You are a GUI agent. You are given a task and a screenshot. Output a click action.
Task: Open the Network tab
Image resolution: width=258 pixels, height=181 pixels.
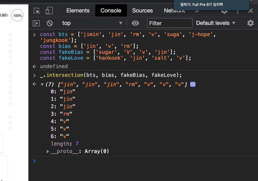coord(174,11)
